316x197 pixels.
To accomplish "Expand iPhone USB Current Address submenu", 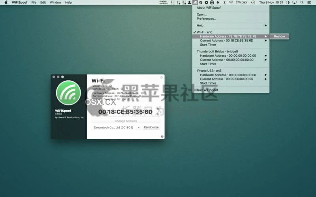I will tap(231, 79).
